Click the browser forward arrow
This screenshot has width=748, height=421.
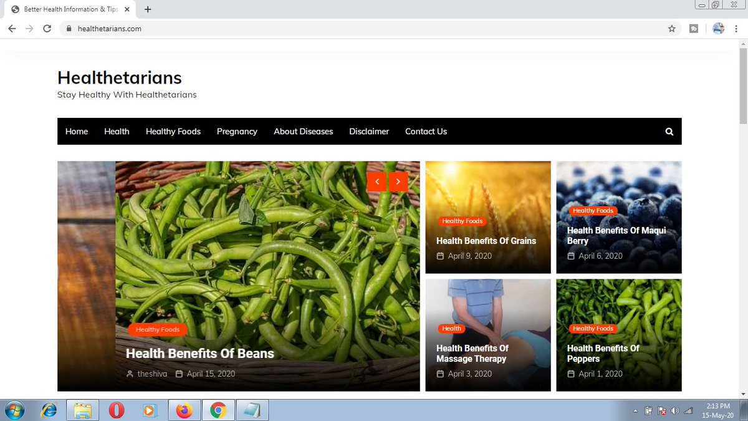pyautogui.click(x=29, y=28)
